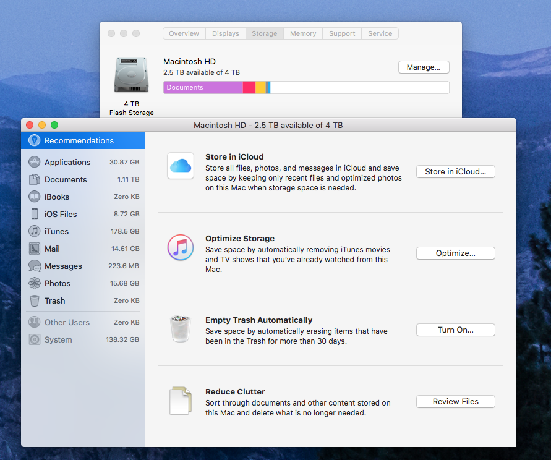Click the Store in iCloud heading
Viewport: 551px width, 460px height.
click(x=234, y=156)
